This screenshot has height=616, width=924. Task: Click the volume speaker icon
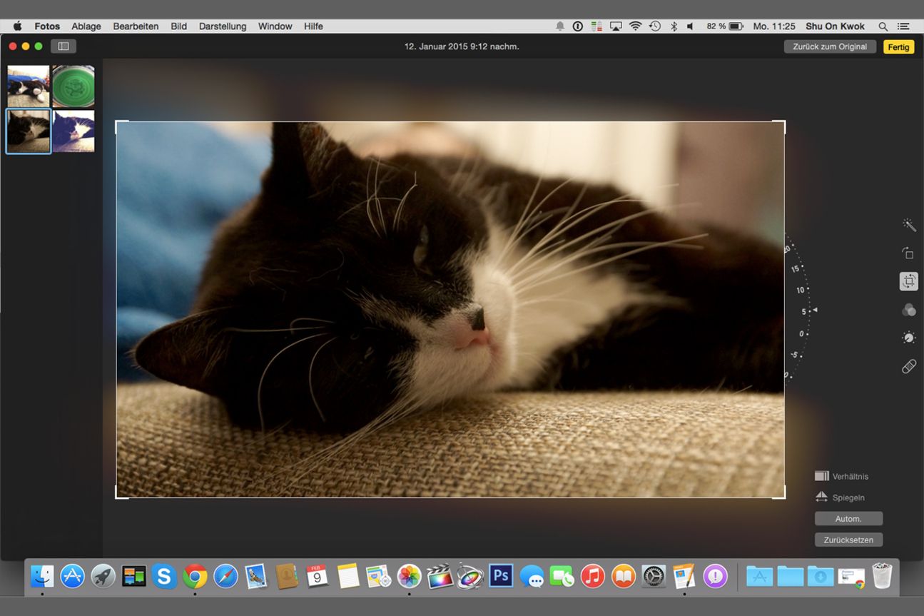click(690, 26)
